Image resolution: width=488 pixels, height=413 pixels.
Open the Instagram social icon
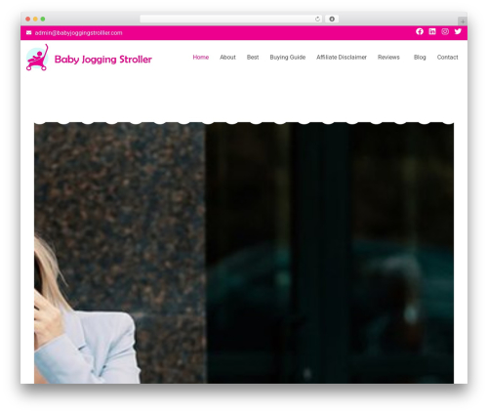pos(445,31)
